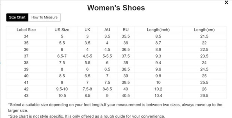Click the Women's Shoes heading

(116, 8)
